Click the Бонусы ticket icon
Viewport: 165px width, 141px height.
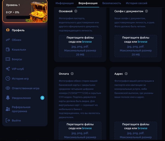pos(8,59)
